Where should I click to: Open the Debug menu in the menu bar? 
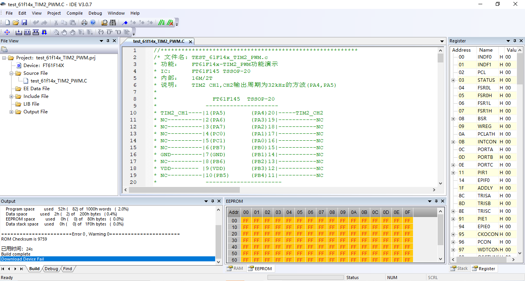click(x=95, y=13)
